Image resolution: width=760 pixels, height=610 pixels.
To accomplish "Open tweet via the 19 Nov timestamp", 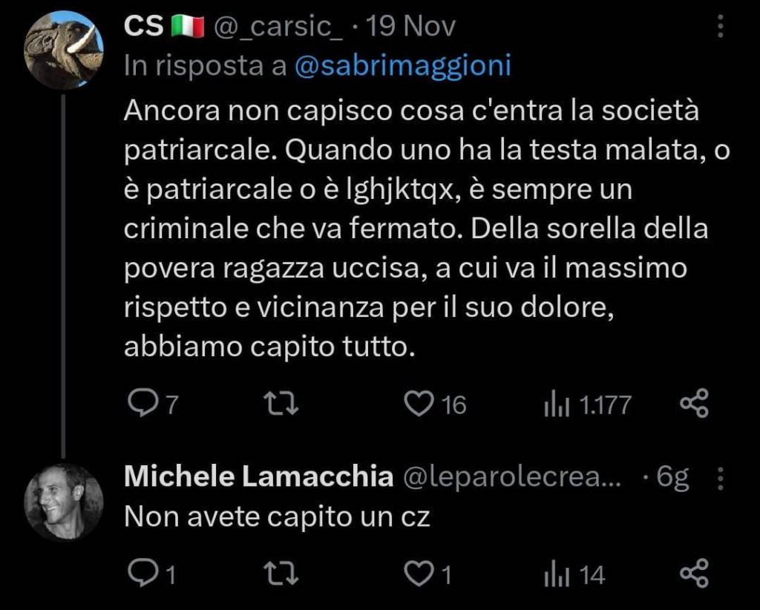I will point(412,27).
